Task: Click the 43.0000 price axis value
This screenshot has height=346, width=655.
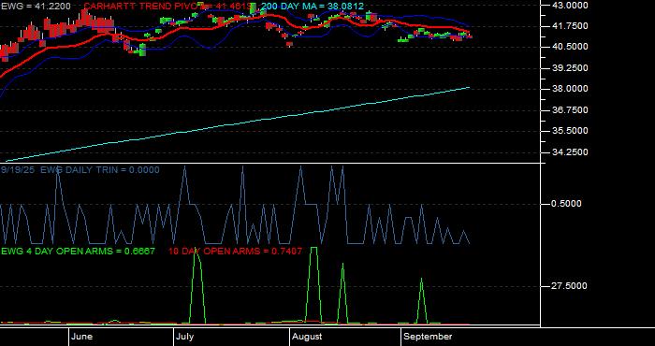Action: [x=569, y=5]
